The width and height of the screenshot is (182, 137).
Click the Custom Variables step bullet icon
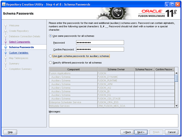click(x=6, y=53)
